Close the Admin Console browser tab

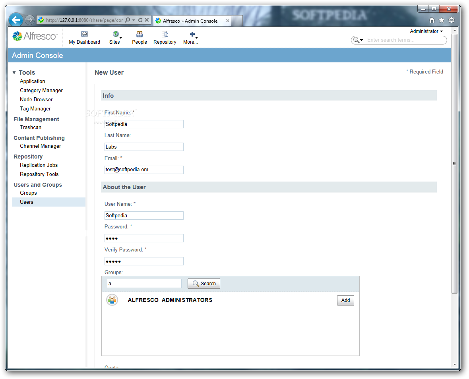pos(228,21)
